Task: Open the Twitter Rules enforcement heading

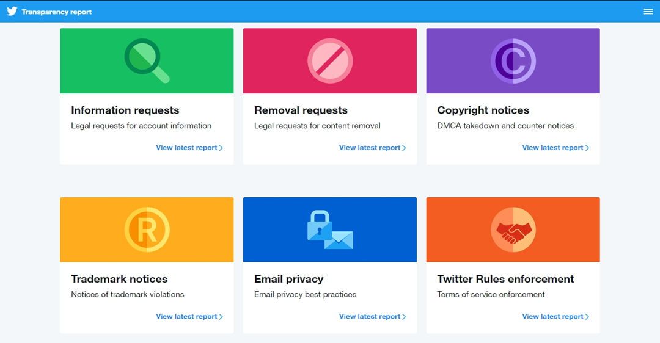Action: click(x=505, y=279)
